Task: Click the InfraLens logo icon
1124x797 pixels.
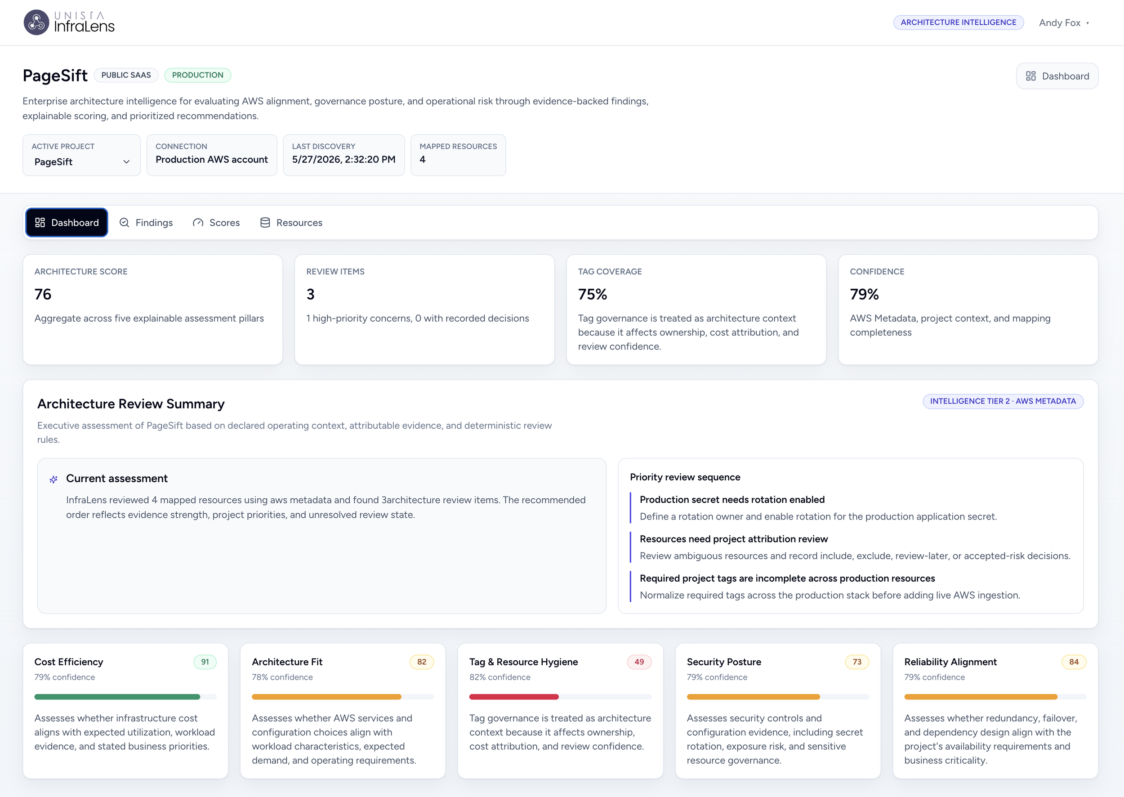Action: coord(36,22)
